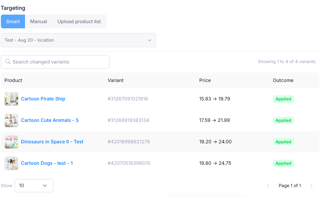Screen dimensions: 322x197
Task: Click the search magnifier icon
Action: pyautogui.click(x=8, y=61)
